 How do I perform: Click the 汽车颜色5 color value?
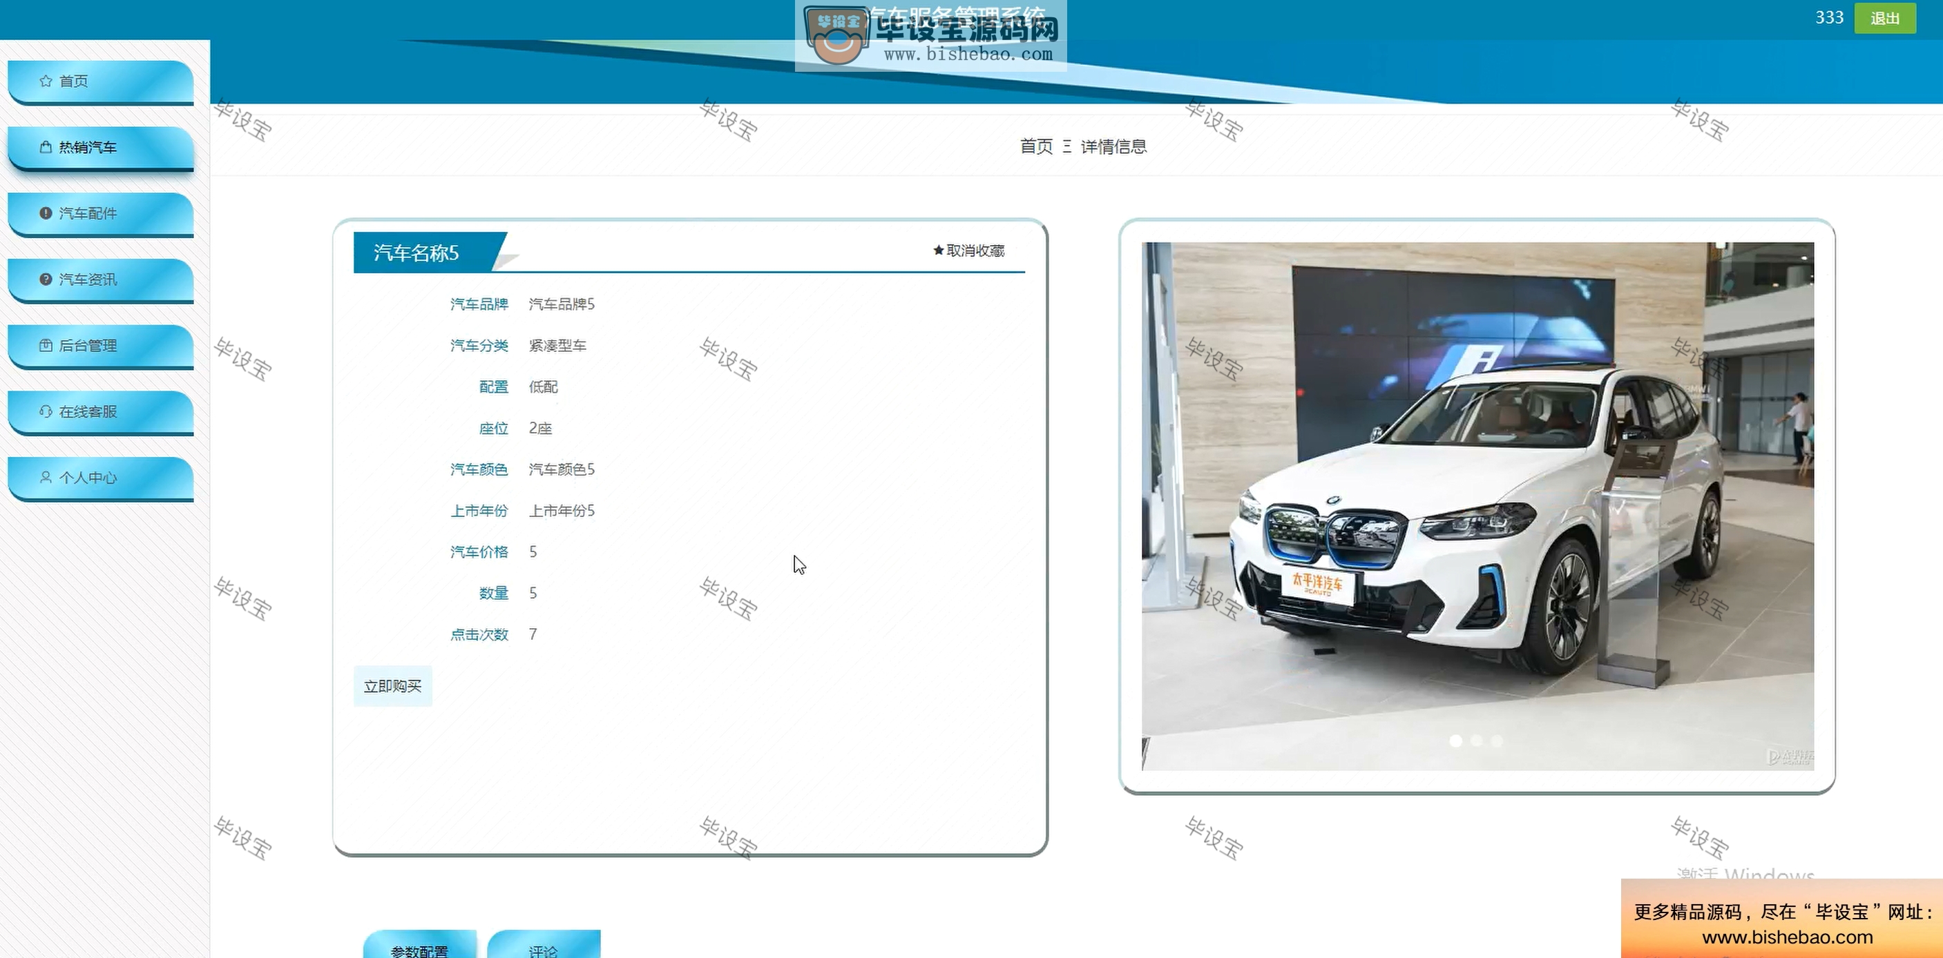(x=562, y=469)
